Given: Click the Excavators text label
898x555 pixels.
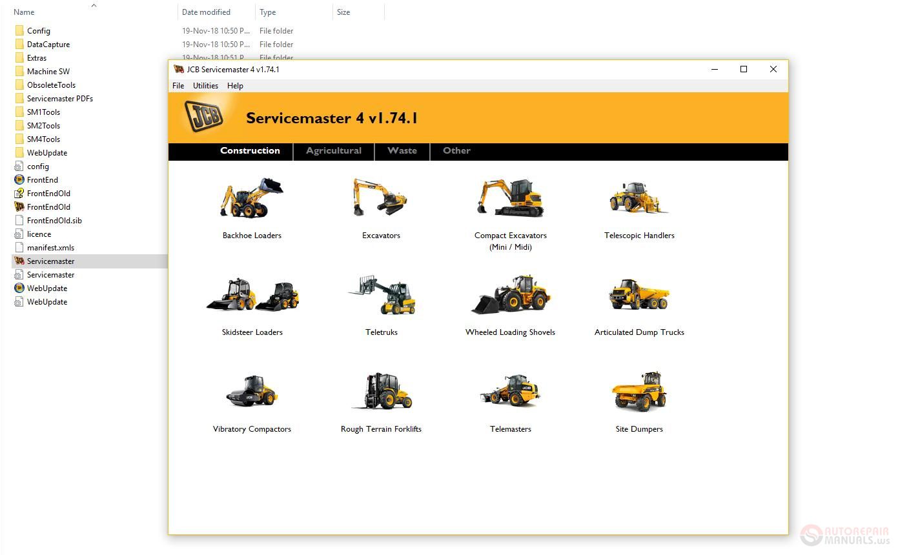Looking at the screenshot, I should click(x=381, y=236).
